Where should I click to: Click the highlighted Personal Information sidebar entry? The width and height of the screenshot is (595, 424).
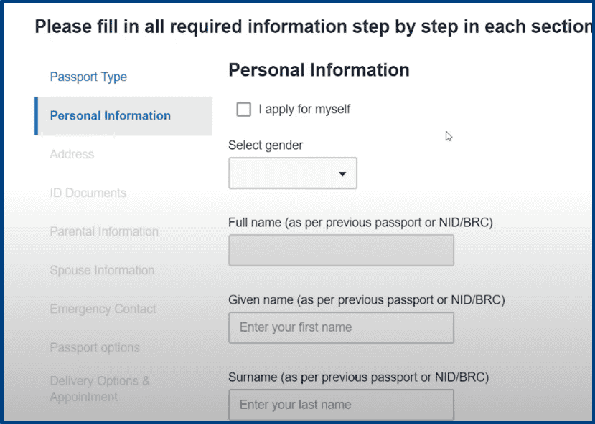pos(110,115)
